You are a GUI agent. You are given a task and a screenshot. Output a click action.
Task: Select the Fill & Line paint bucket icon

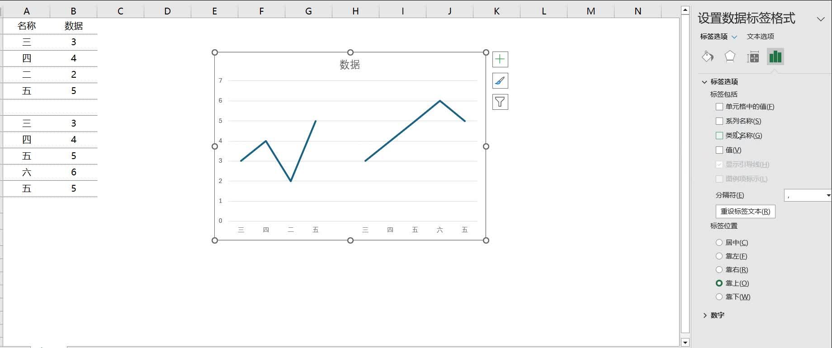coord(707,56)
